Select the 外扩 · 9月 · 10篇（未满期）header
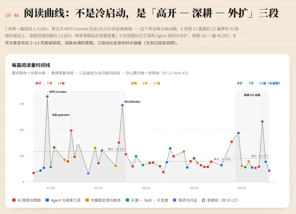Viewport: 296px width, 214px height. click(258, 83)
